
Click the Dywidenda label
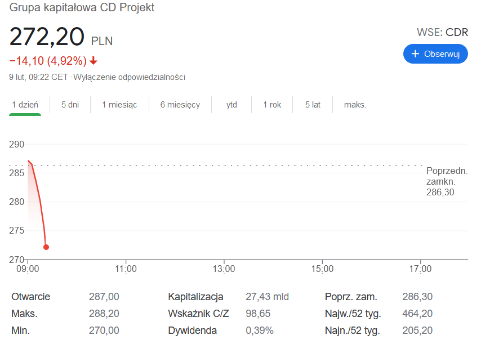click(193, 330)
